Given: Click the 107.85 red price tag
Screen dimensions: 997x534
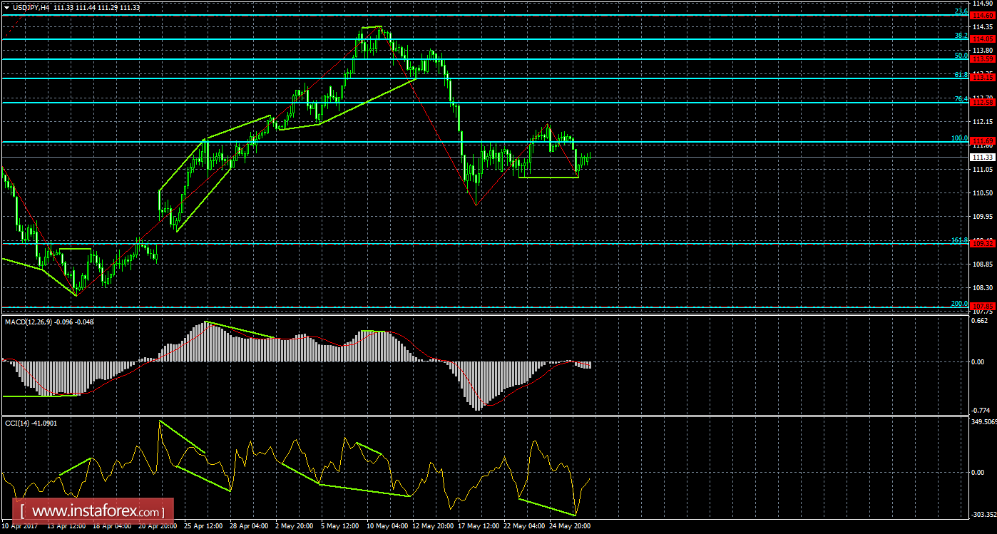Looking at the screenshot, I should (x=983, y=307).
